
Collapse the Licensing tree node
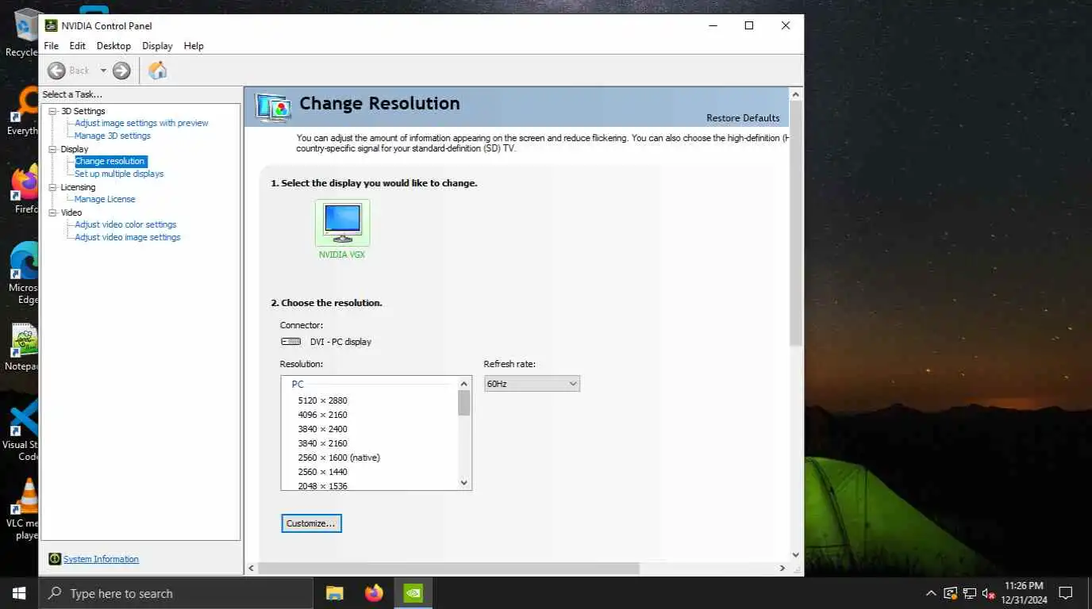coord(53,187)
